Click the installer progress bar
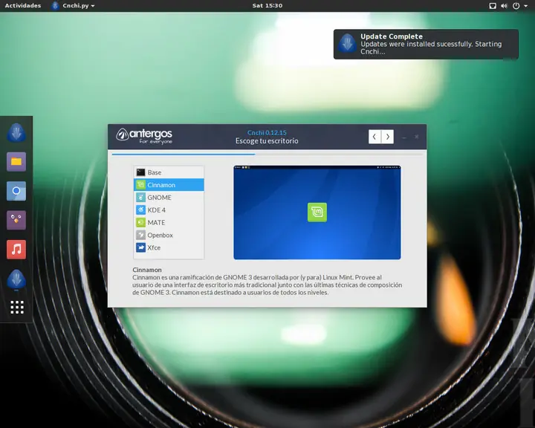This screenshot has height=428, width=535. click(x=267, y=155)
